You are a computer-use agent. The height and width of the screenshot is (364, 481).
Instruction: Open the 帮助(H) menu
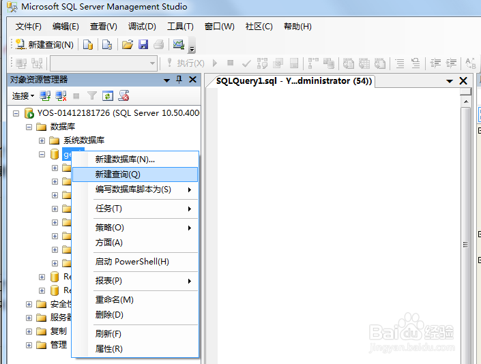(x=297, y=27)
